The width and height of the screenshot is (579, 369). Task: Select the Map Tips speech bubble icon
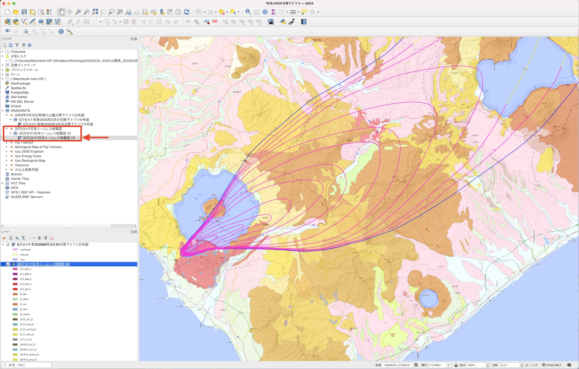(304, 12)
